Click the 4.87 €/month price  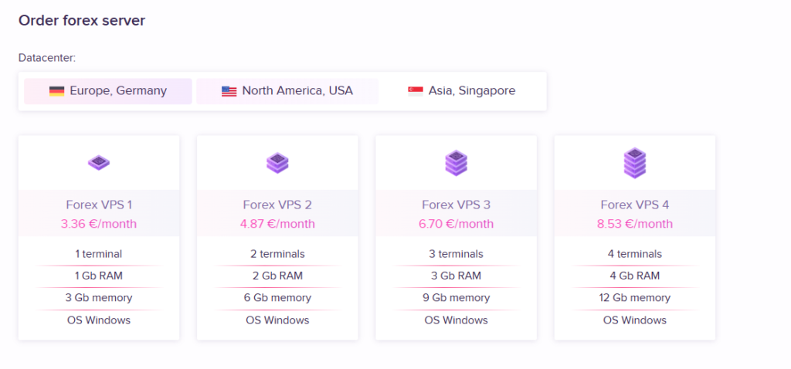[x=277, y=224]
